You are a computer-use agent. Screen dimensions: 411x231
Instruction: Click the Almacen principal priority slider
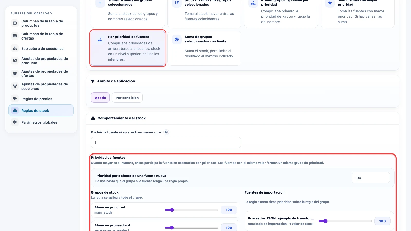(x=192, y=210)
